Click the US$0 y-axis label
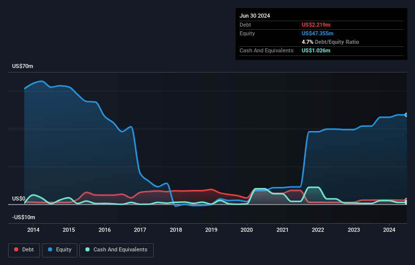The width and height of the screenshot is (415, 265). [19, 198]
